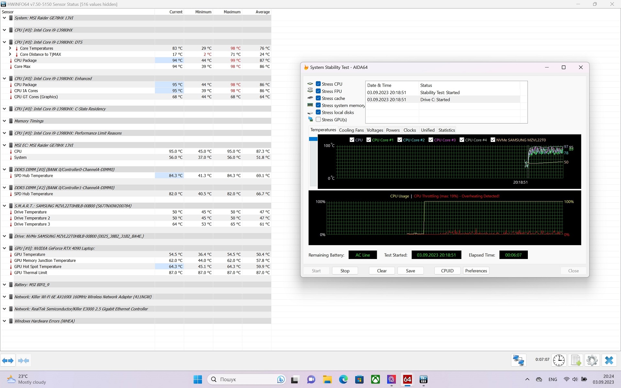The height and width of the screenshot is (388, 621).
Task: Show hidden system tray icons
Action: (x=527, y=379)
